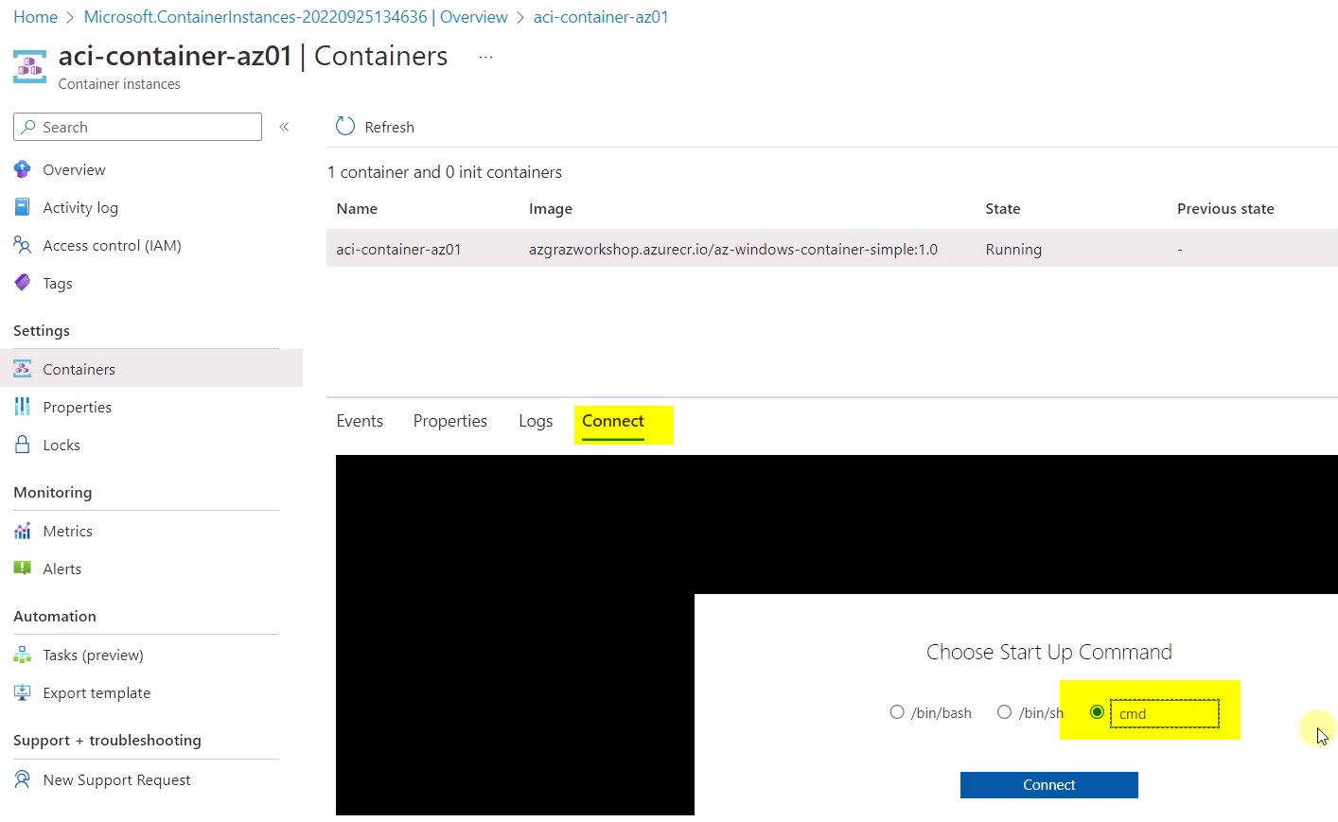
Task: Click the Refresh toolbar label
Action: tap(390, 127)
